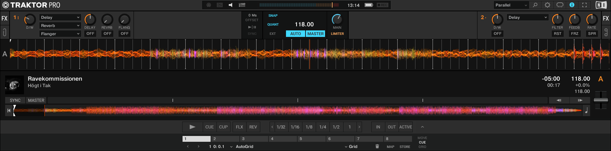Jump to track start icon beside stripe
Viewport: 611px width, 151px height.
click(9, 111)
